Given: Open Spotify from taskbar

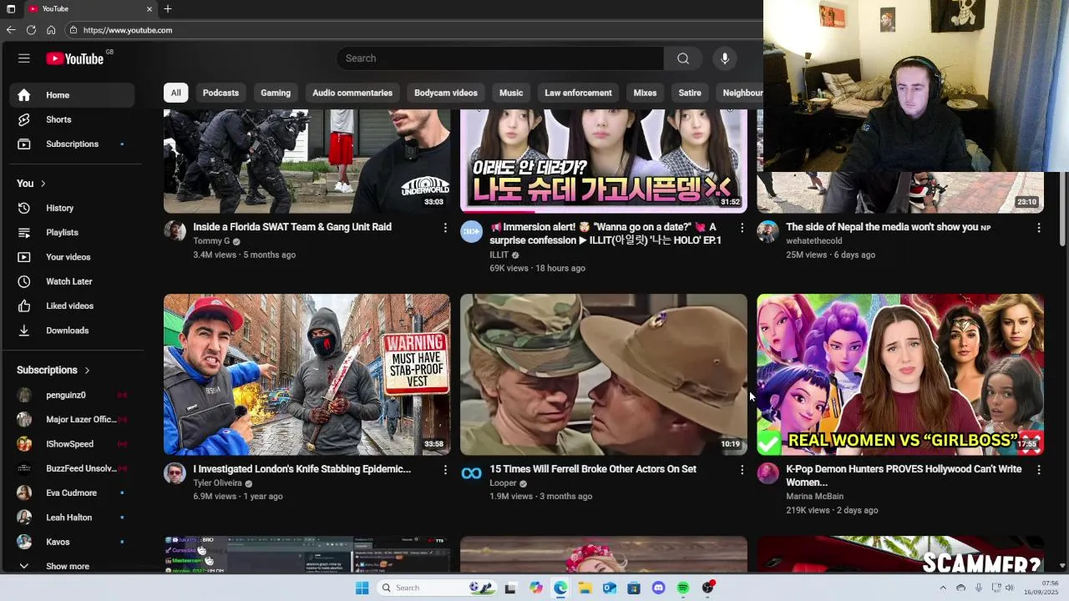Looking at the screenshot, I should click(x=683, y=588).
